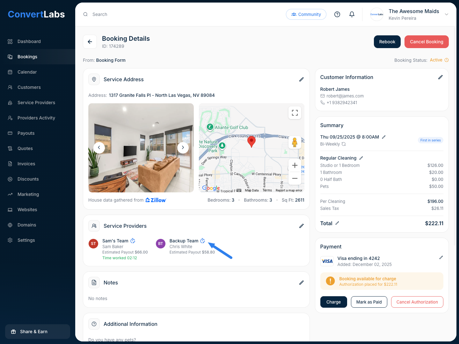Click timer icon next to Backup Team
Image resolution: width=459 pixels, height=344 pixels.
tap(203, 241)
